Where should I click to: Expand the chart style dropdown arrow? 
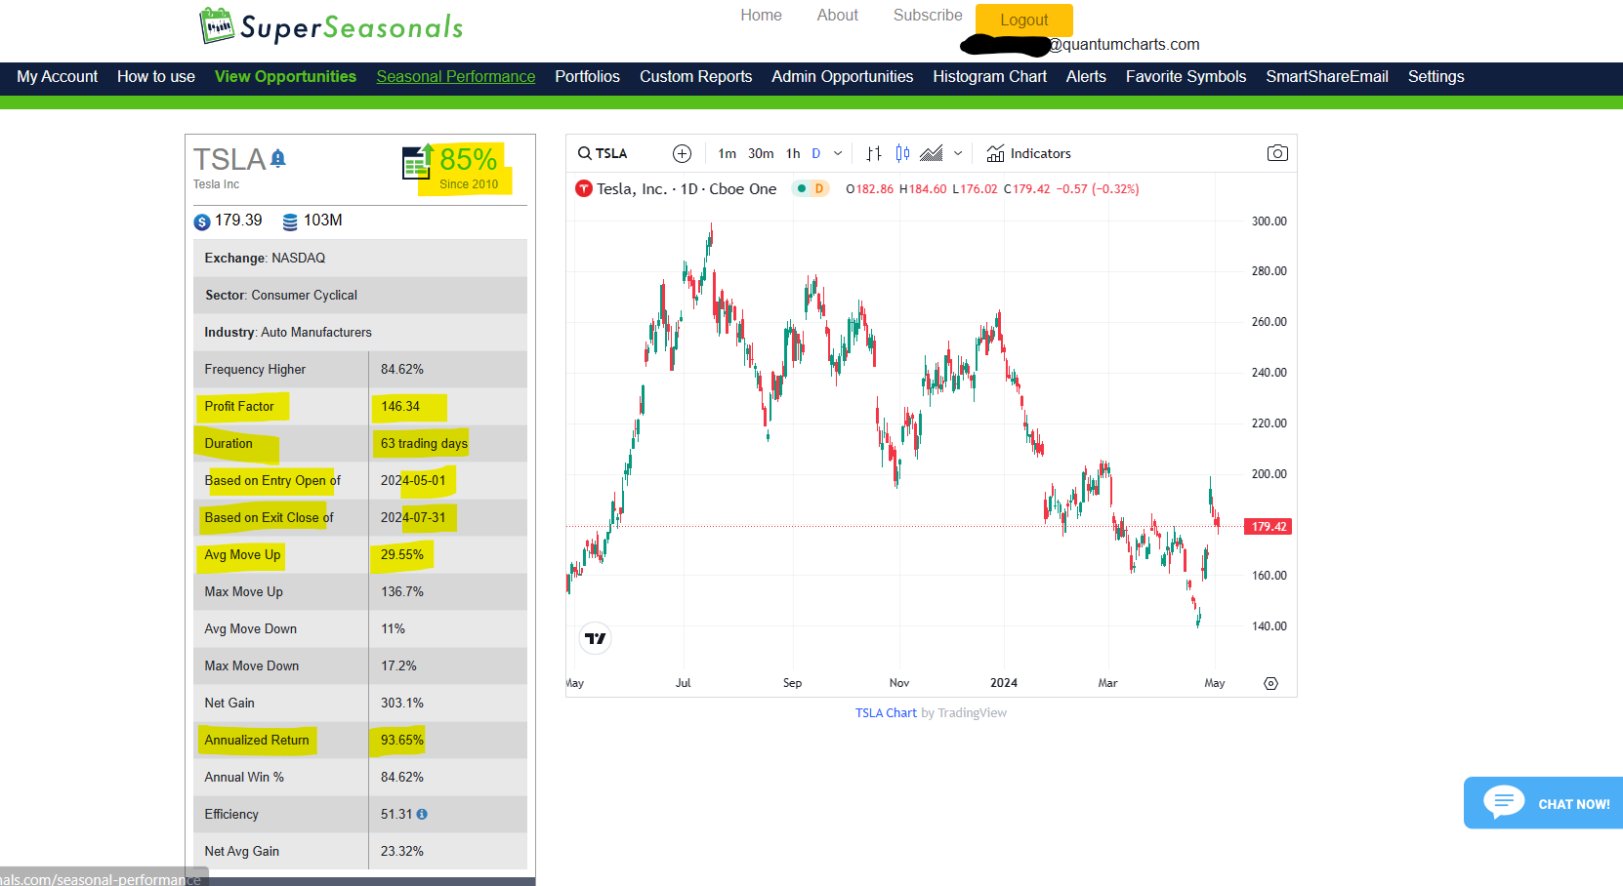click(x=958, y=153)
